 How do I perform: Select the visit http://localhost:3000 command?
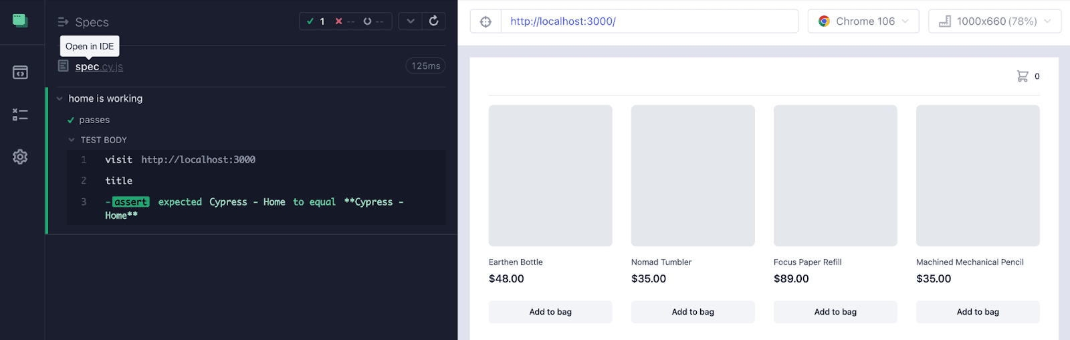click(256, 160)
